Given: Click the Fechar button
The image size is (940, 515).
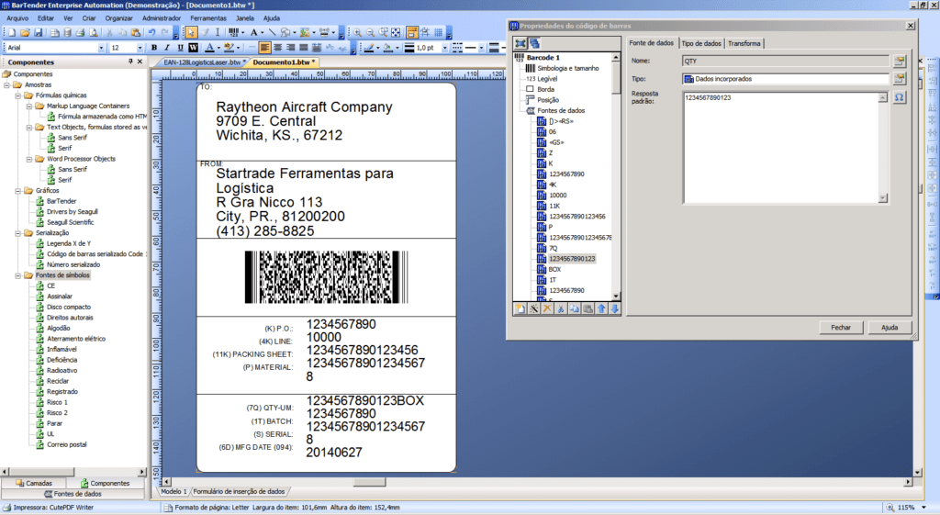Looking at the screenshot, I should 840,327.
